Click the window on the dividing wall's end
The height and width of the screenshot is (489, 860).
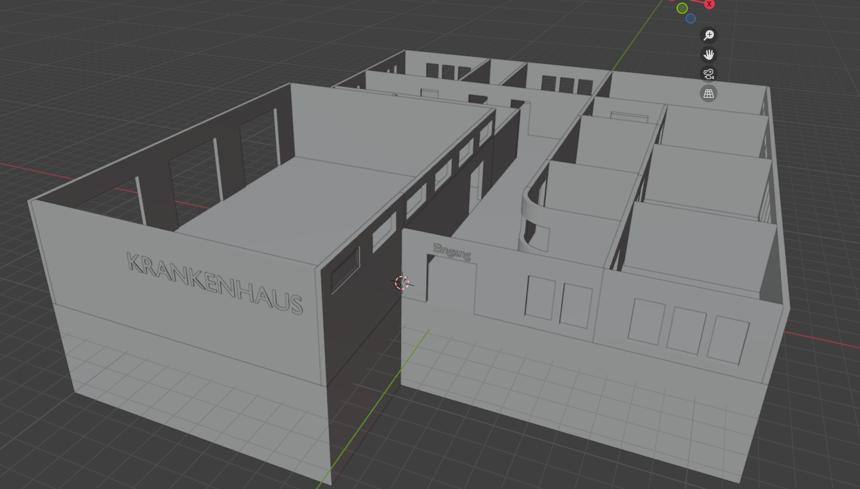point(345,270)
